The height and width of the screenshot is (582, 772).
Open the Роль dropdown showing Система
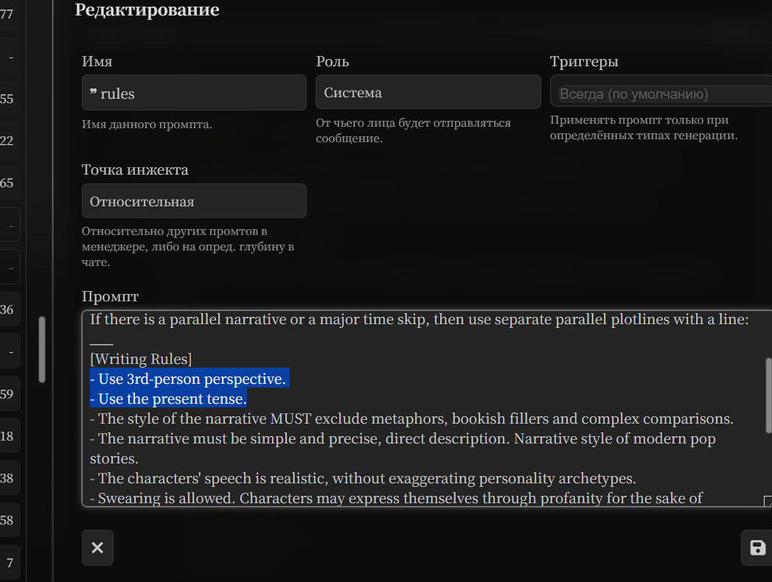click(428, 92)
